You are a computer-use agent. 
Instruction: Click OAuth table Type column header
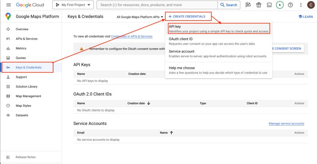(203, 103)
